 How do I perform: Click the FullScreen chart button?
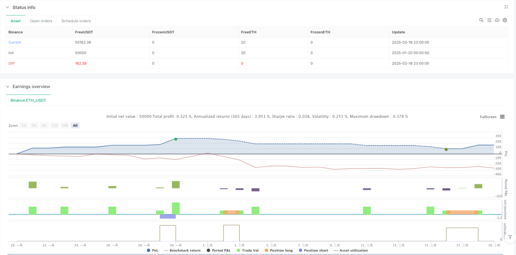pyautogui.click(x=488, y=117)
